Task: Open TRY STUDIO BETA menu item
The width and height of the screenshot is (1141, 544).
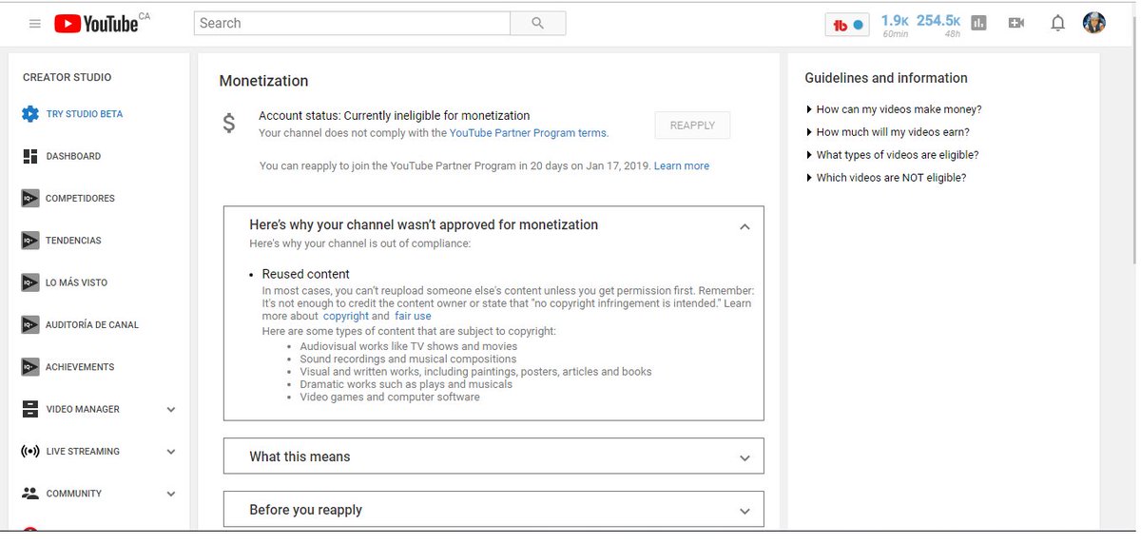Action: click(x=85, y=114)
